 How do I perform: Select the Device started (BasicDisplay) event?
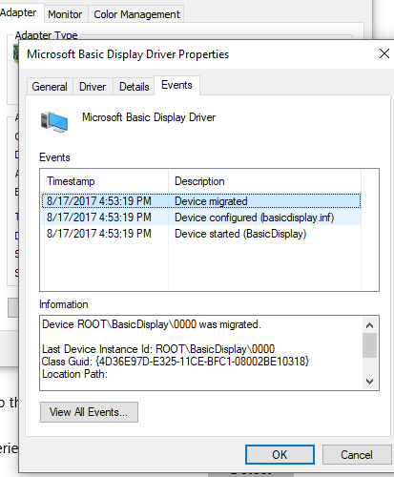tap(201, 234)
